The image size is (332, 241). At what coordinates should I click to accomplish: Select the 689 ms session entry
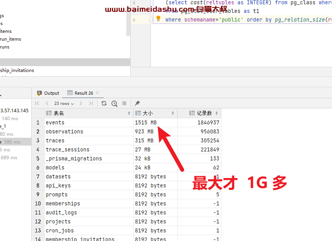[x=9, y=158]
